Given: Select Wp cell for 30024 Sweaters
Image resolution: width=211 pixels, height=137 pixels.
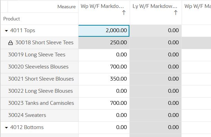Looking at the screenshot, I should [104, 116].
